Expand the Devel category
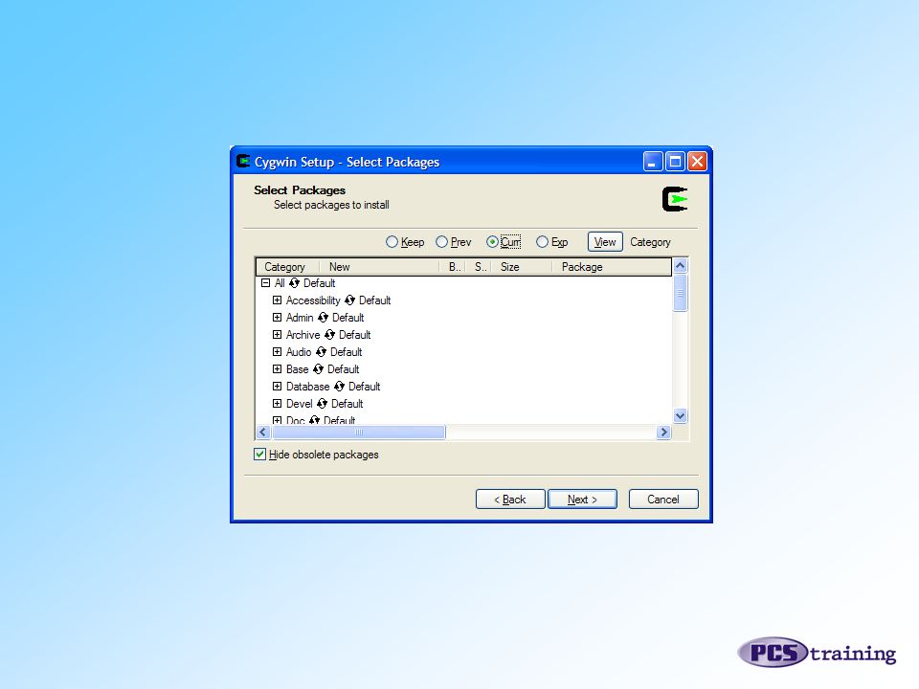 pos(278,404)
